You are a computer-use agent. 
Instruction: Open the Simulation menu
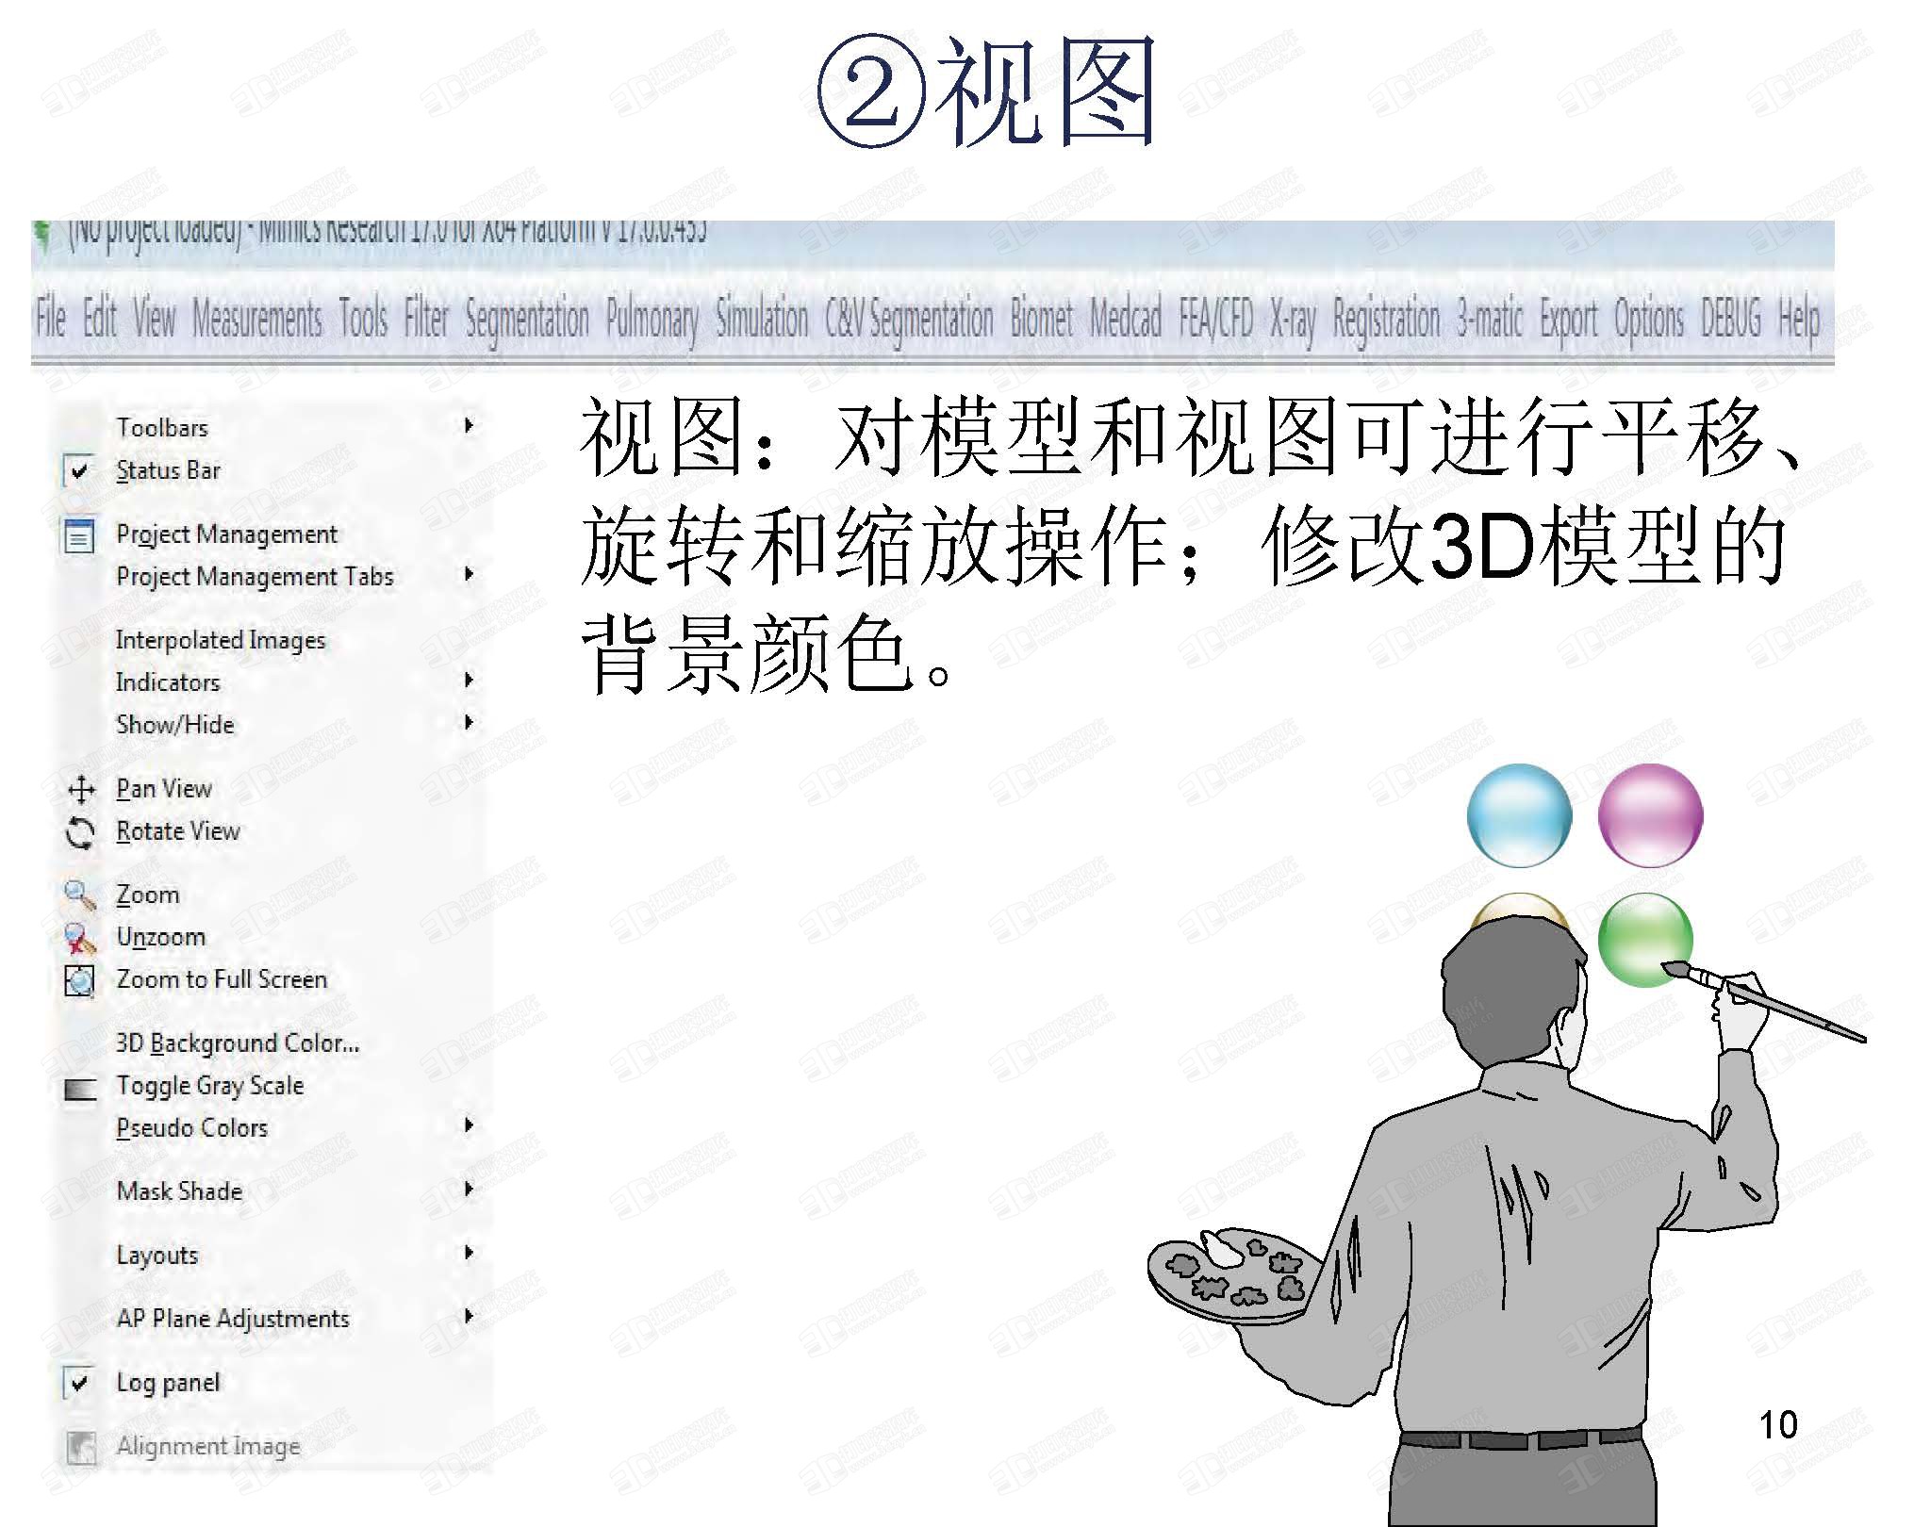pos(762,318)
